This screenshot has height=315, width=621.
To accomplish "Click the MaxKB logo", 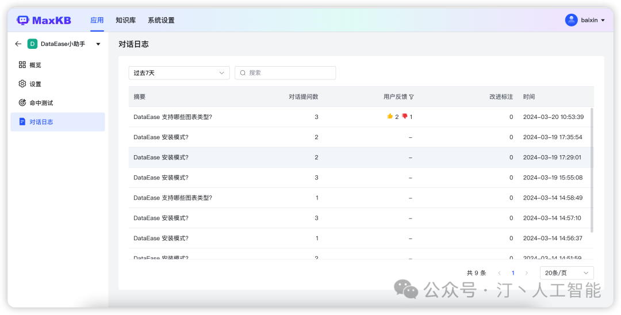I will [44, 20].
